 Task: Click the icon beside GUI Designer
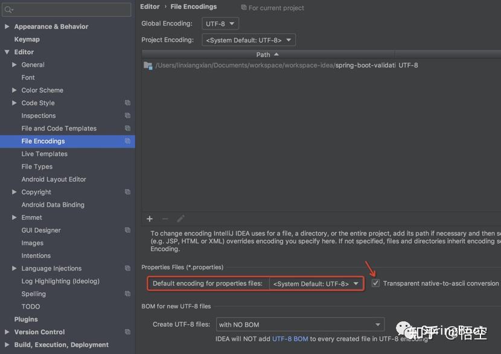point(127,230)
